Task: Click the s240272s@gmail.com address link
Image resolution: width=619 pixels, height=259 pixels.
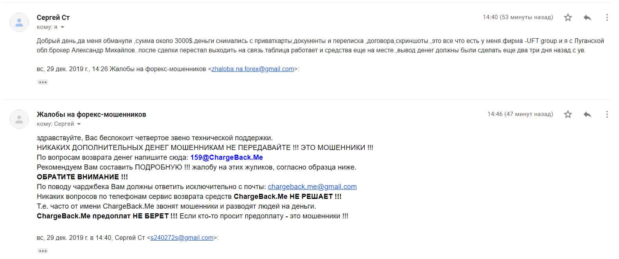Action: [x=182, y=238]
